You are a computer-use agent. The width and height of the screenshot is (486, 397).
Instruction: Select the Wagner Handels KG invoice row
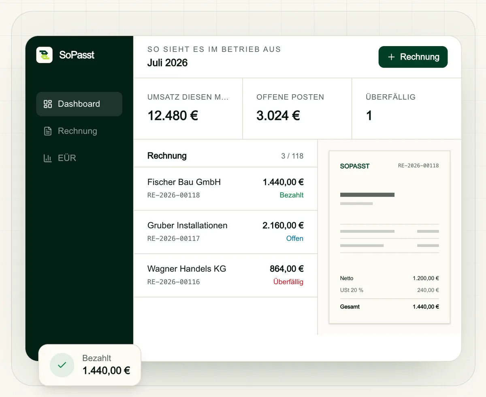[x=226, y=275]
